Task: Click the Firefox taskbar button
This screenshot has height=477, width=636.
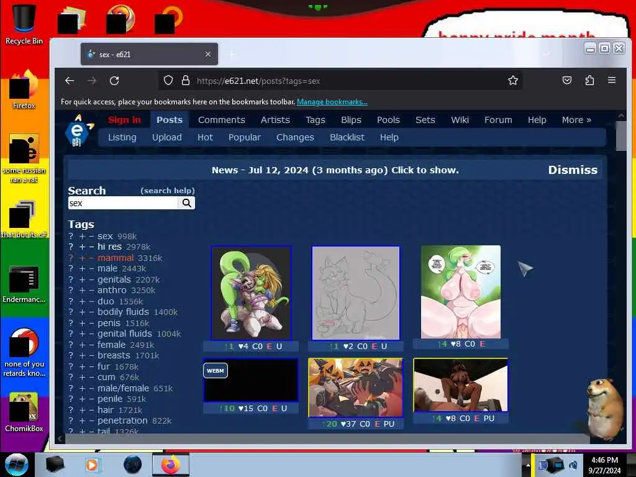Action: point(171,465)
